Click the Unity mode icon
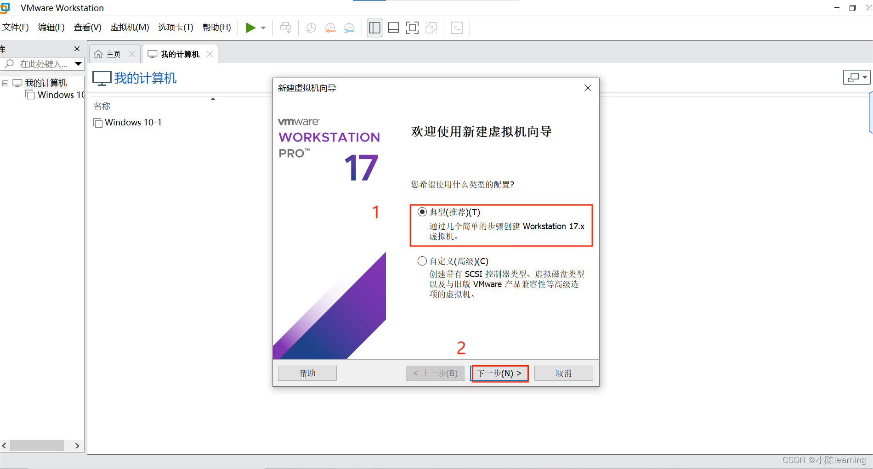Screen dimensions: 873x469 (431, 28)
